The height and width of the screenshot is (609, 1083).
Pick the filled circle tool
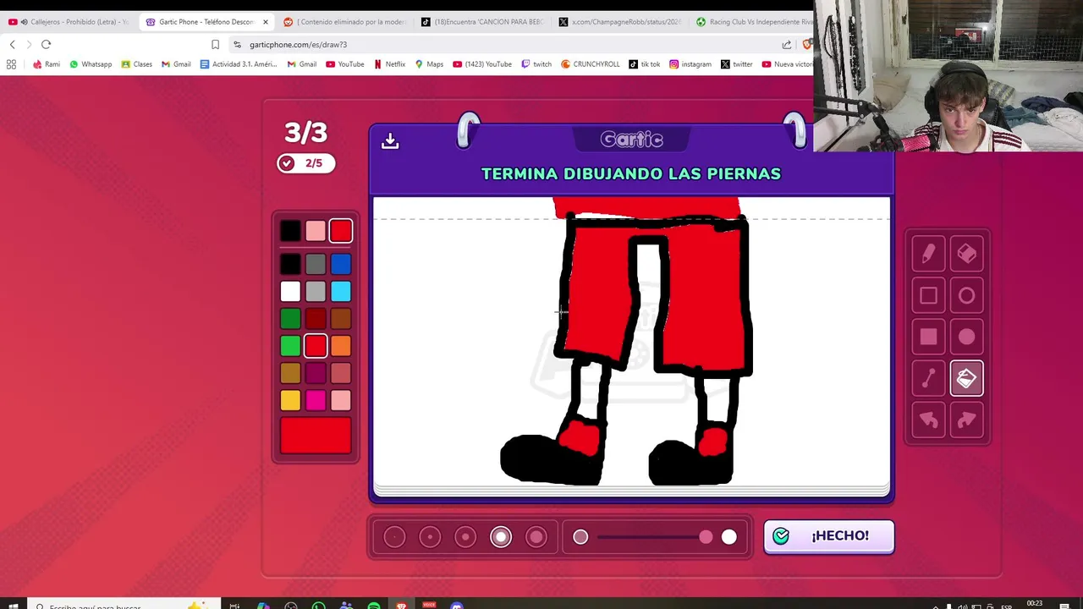966,337
